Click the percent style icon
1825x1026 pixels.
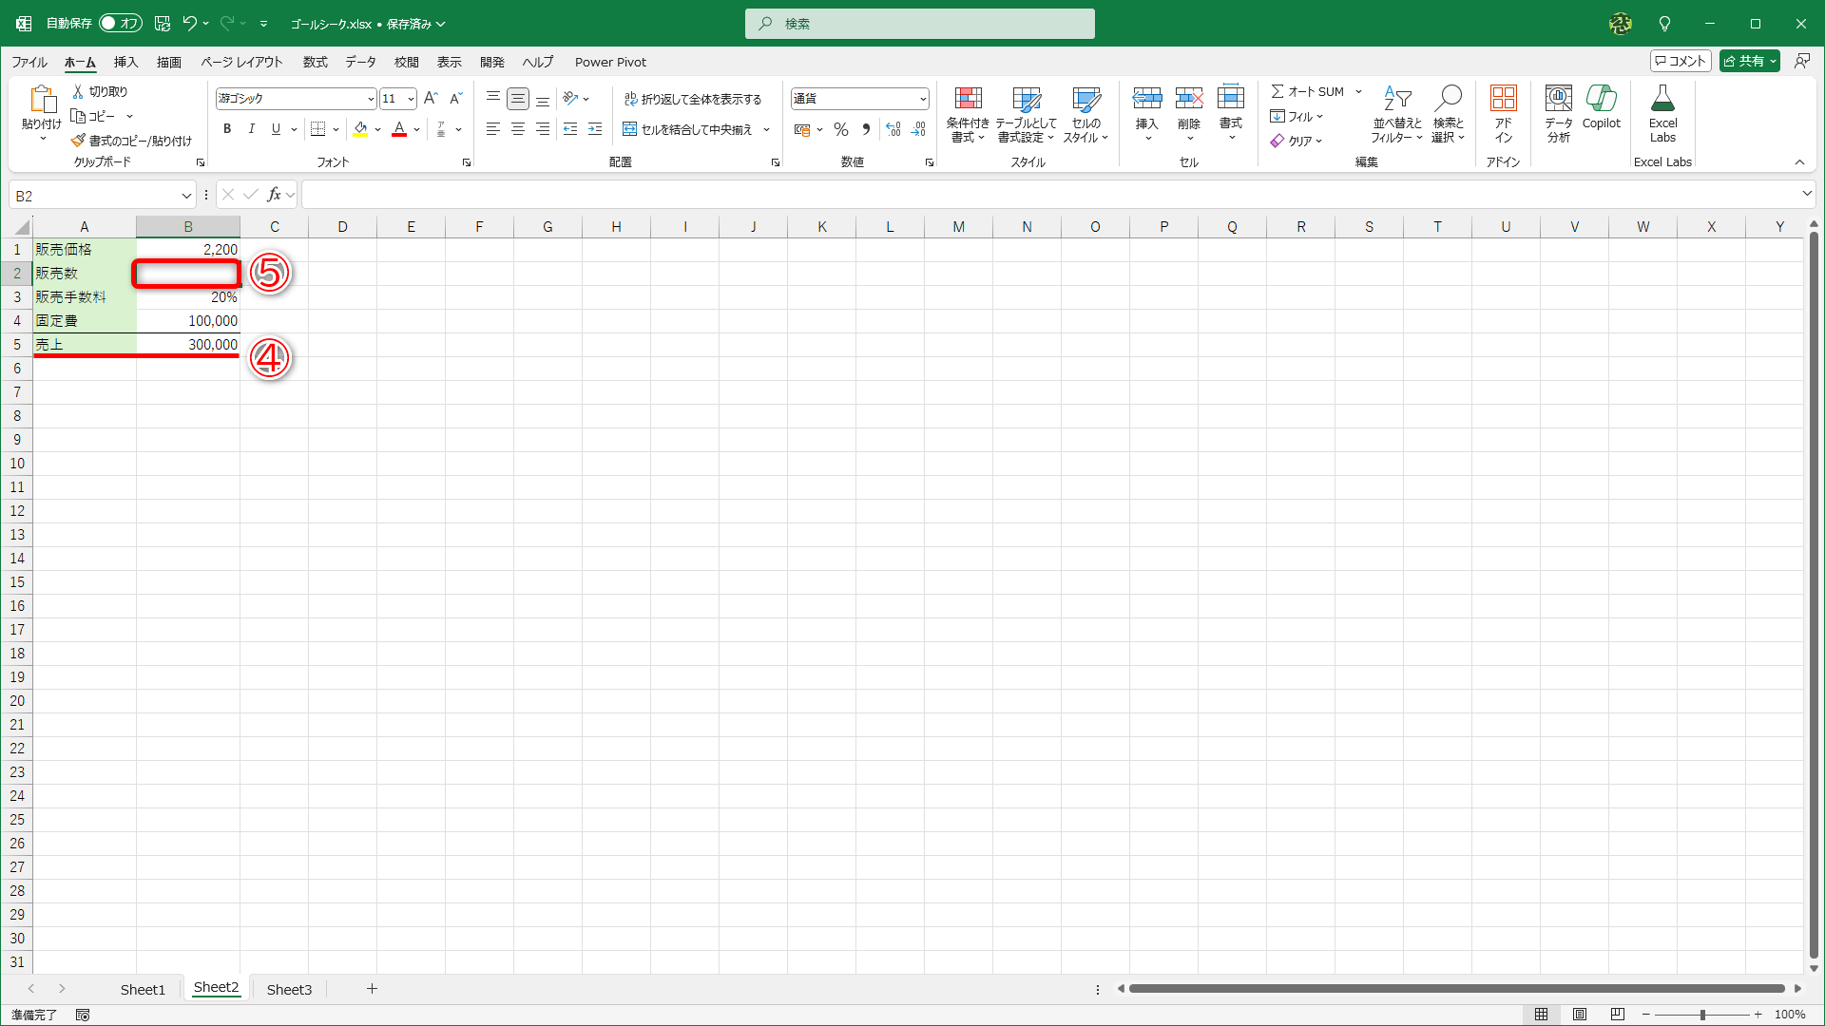coord(841,129)
